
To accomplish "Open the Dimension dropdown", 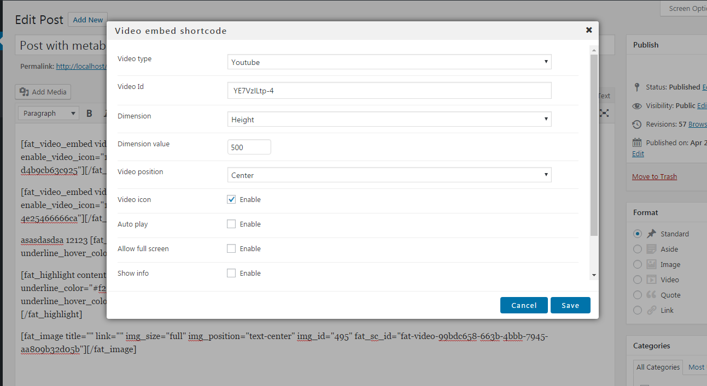I will pos(389,120).
